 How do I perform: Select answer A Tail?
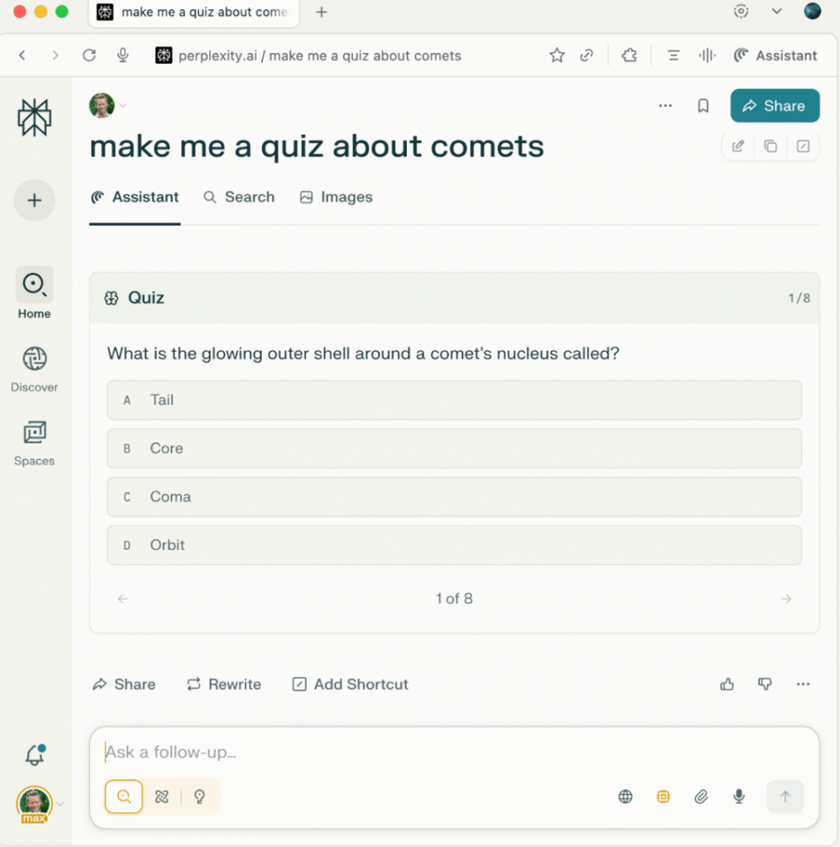[x=454, y=400]
